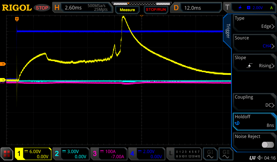Click the LXI network status icon

click(x=252, y=158)
